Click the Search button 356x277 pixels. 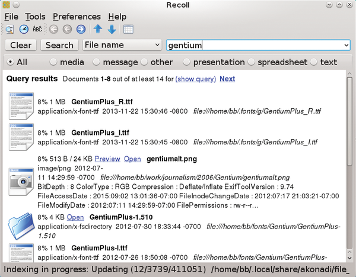coord(59,45)
